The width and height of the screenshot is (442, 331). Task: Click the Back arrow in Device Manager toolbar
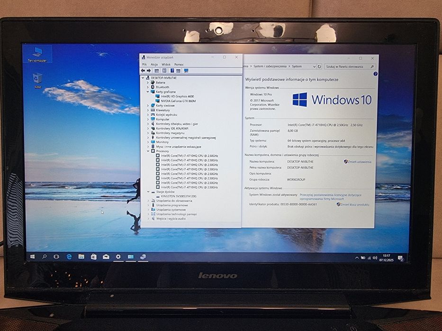(143, 70)
